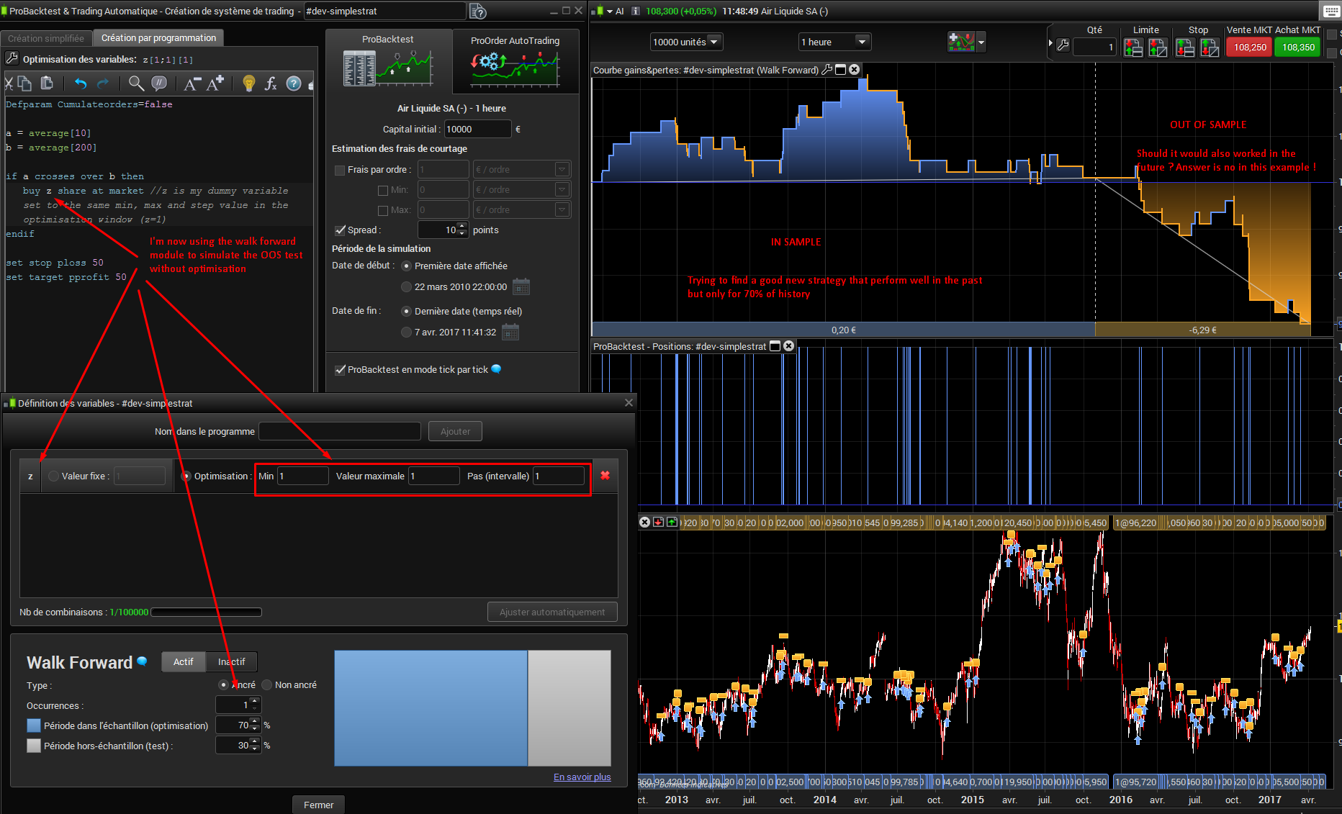Uncheck ProBacktest en mode tick par tick
The image size is (1342, 814).
(x=340, y=369)
